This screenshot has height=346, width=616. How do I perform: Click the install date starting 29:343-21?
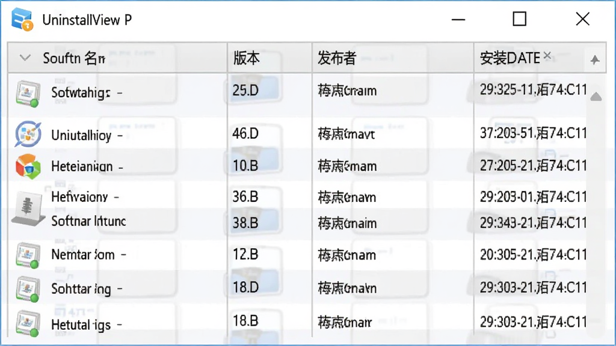(x=533, y=223)
